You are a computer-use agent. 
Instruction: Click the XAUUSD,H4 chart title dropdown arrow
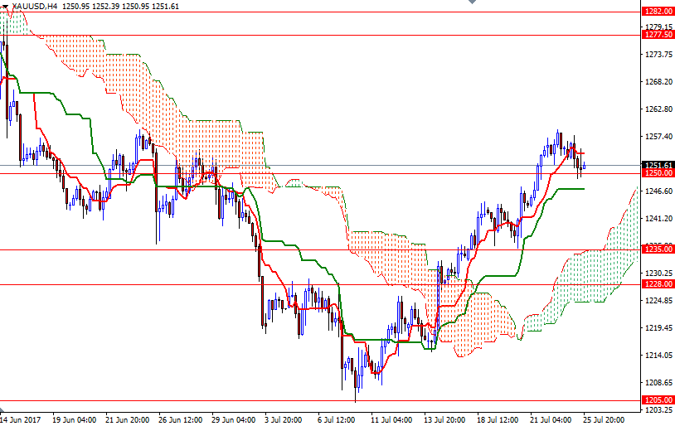(x=6, y=6)
